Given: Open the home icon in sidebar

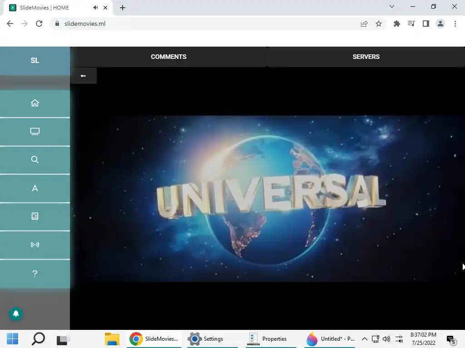Looking at the screenshot, I should (35, 103).
